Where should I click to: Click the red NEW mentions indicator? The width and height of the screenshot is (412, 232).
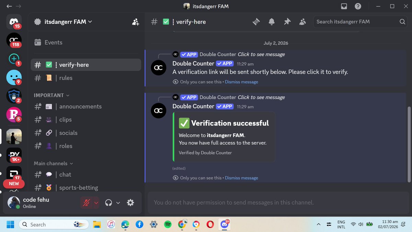[14, 184]
